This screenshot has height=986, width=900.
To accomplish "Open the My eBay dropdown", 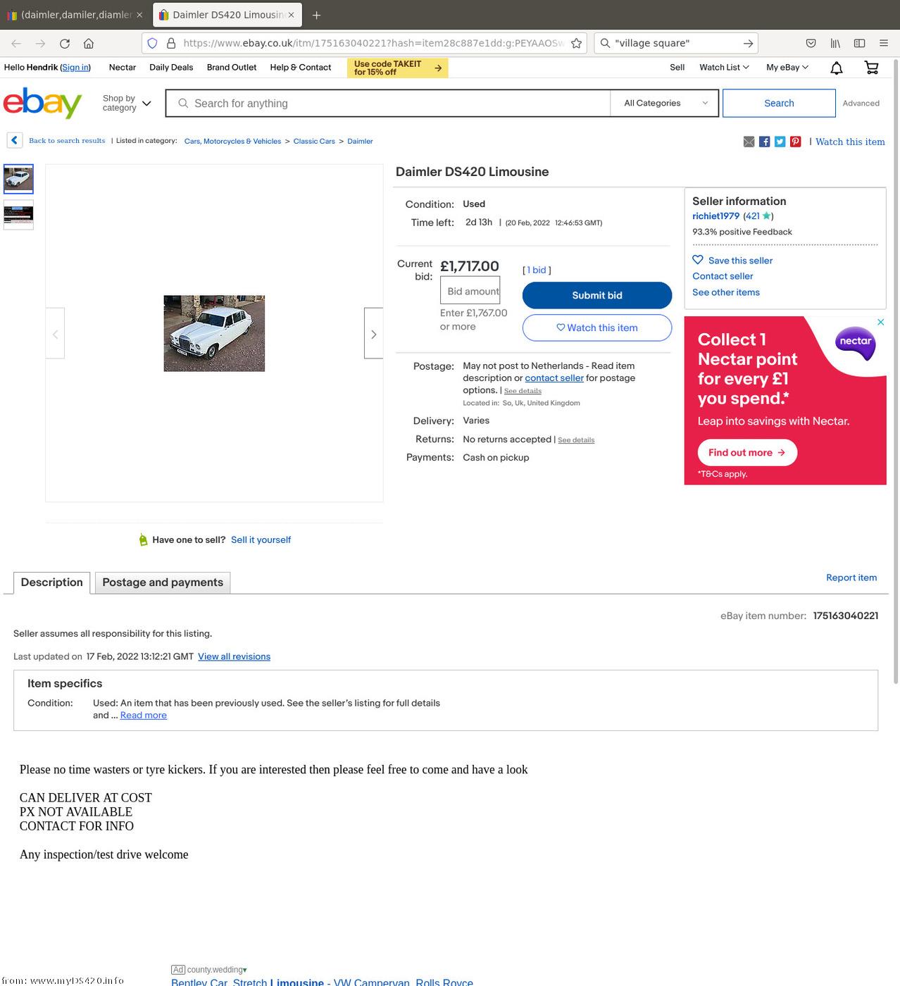I will point(787,68).
